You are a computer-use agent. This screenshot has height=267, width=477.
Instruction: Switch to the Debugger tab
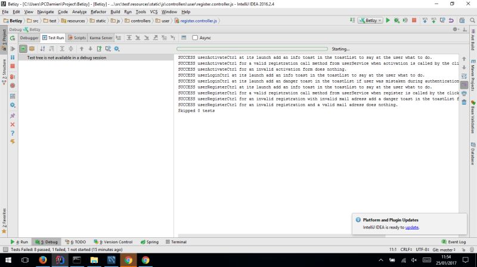[29, 38]
